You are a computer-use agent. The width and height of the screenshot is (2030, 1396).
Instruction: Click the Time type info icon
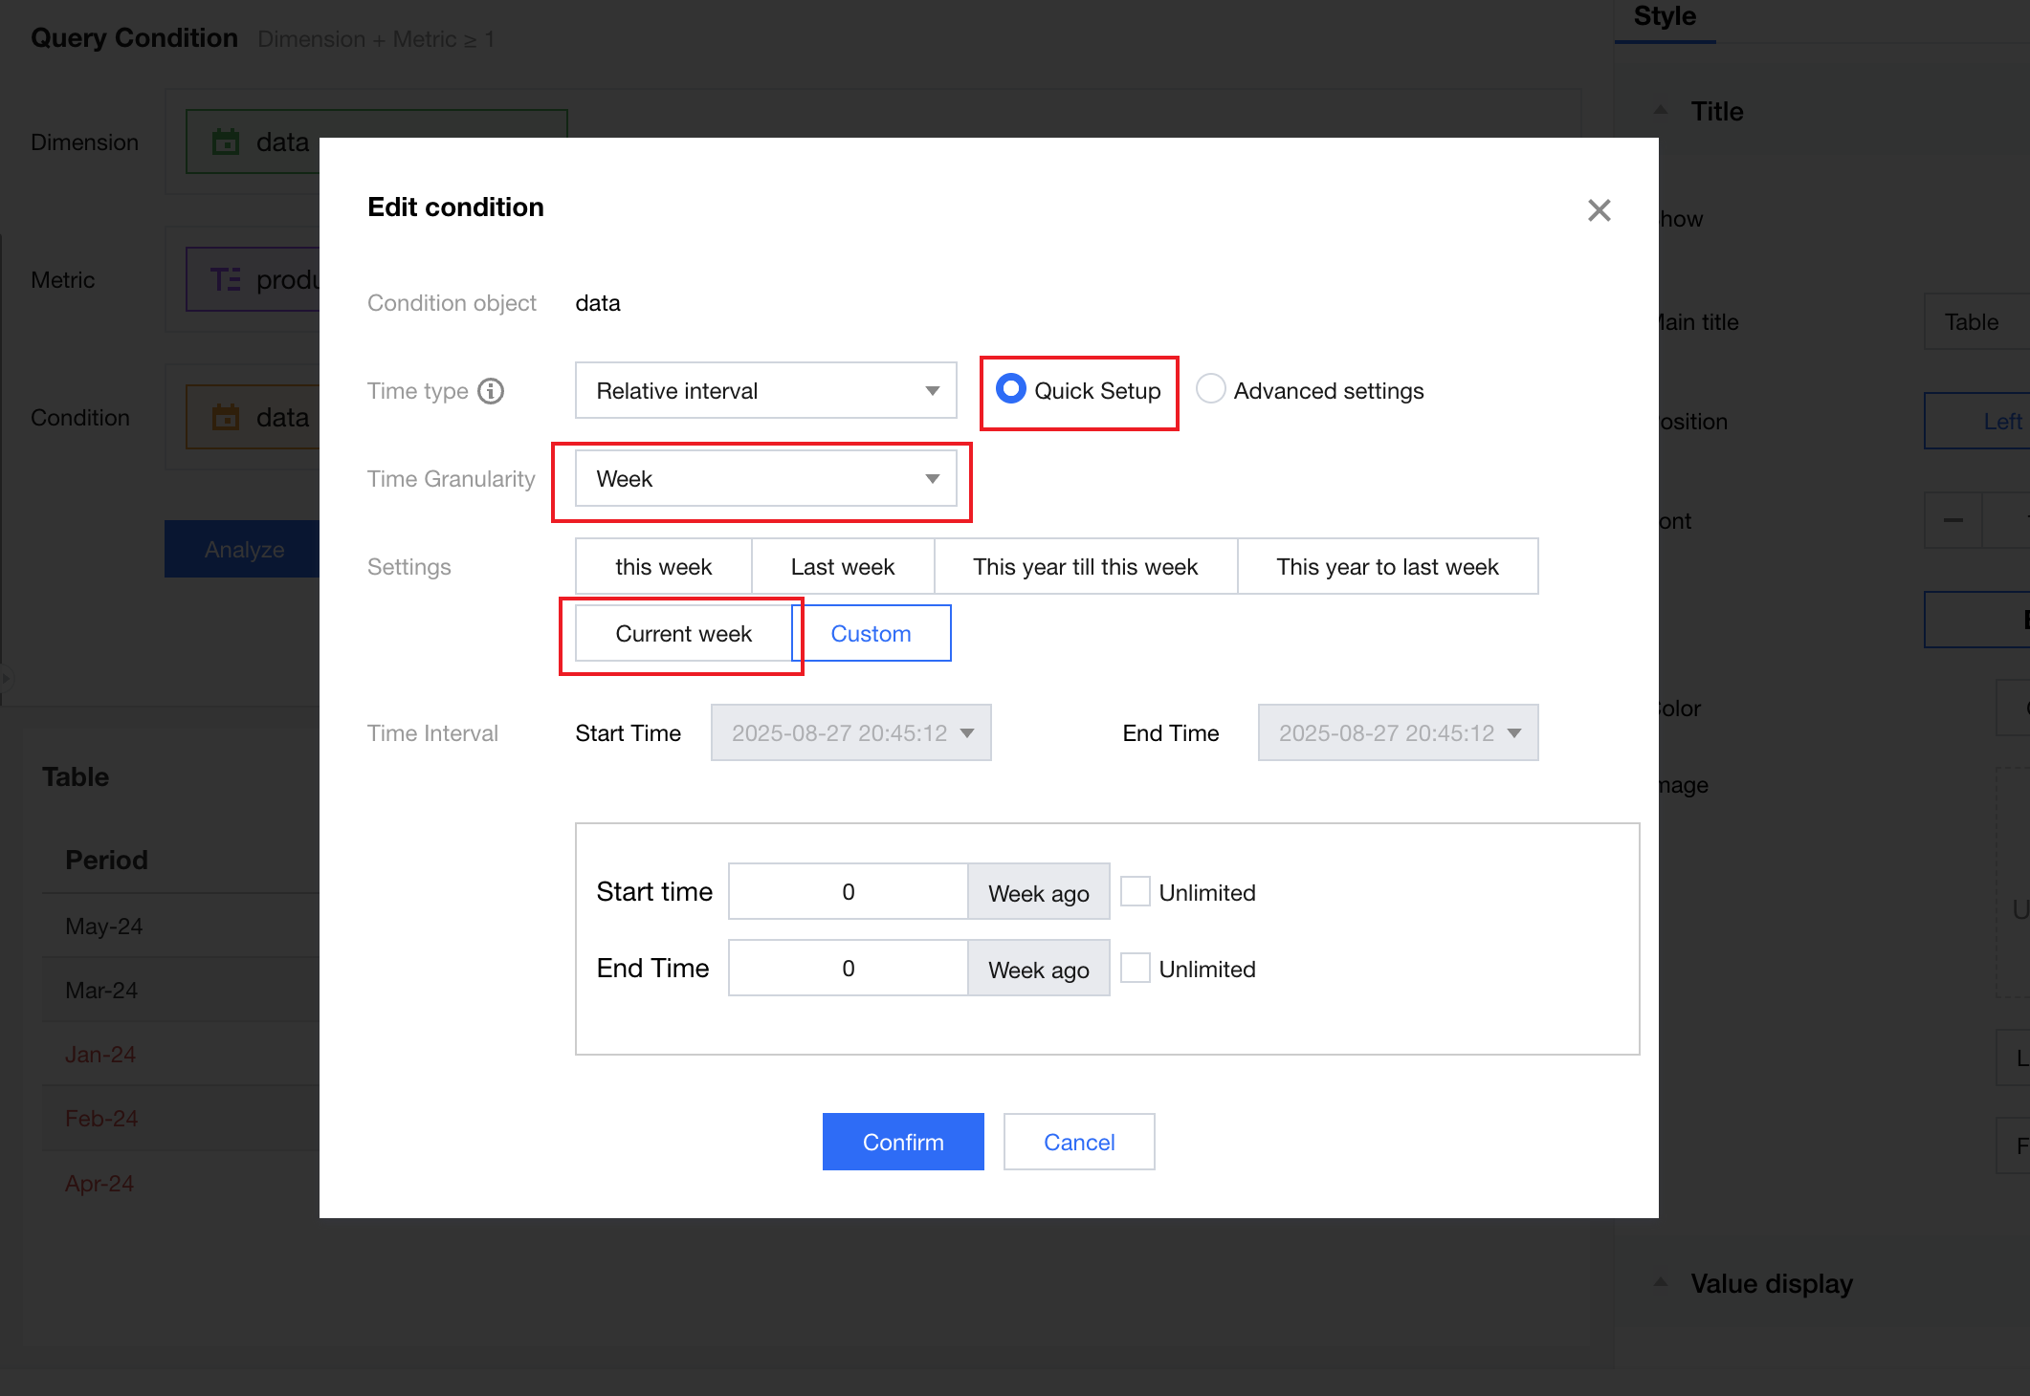491,391
